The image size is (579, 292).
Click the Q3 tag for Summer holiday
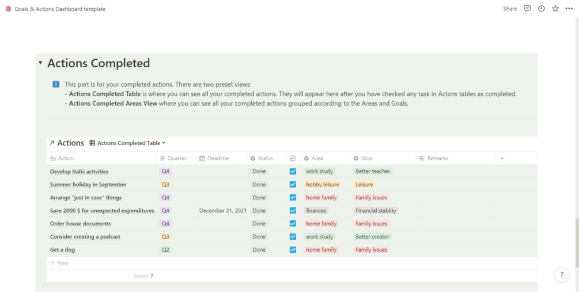[x=165, y=185]
